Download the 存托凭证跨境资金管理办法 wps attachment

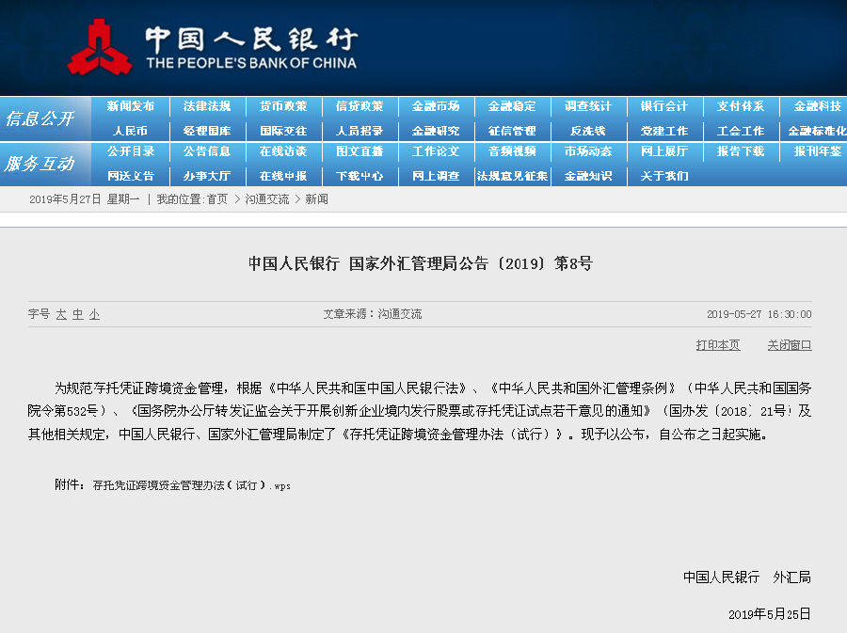coord(192,485)
